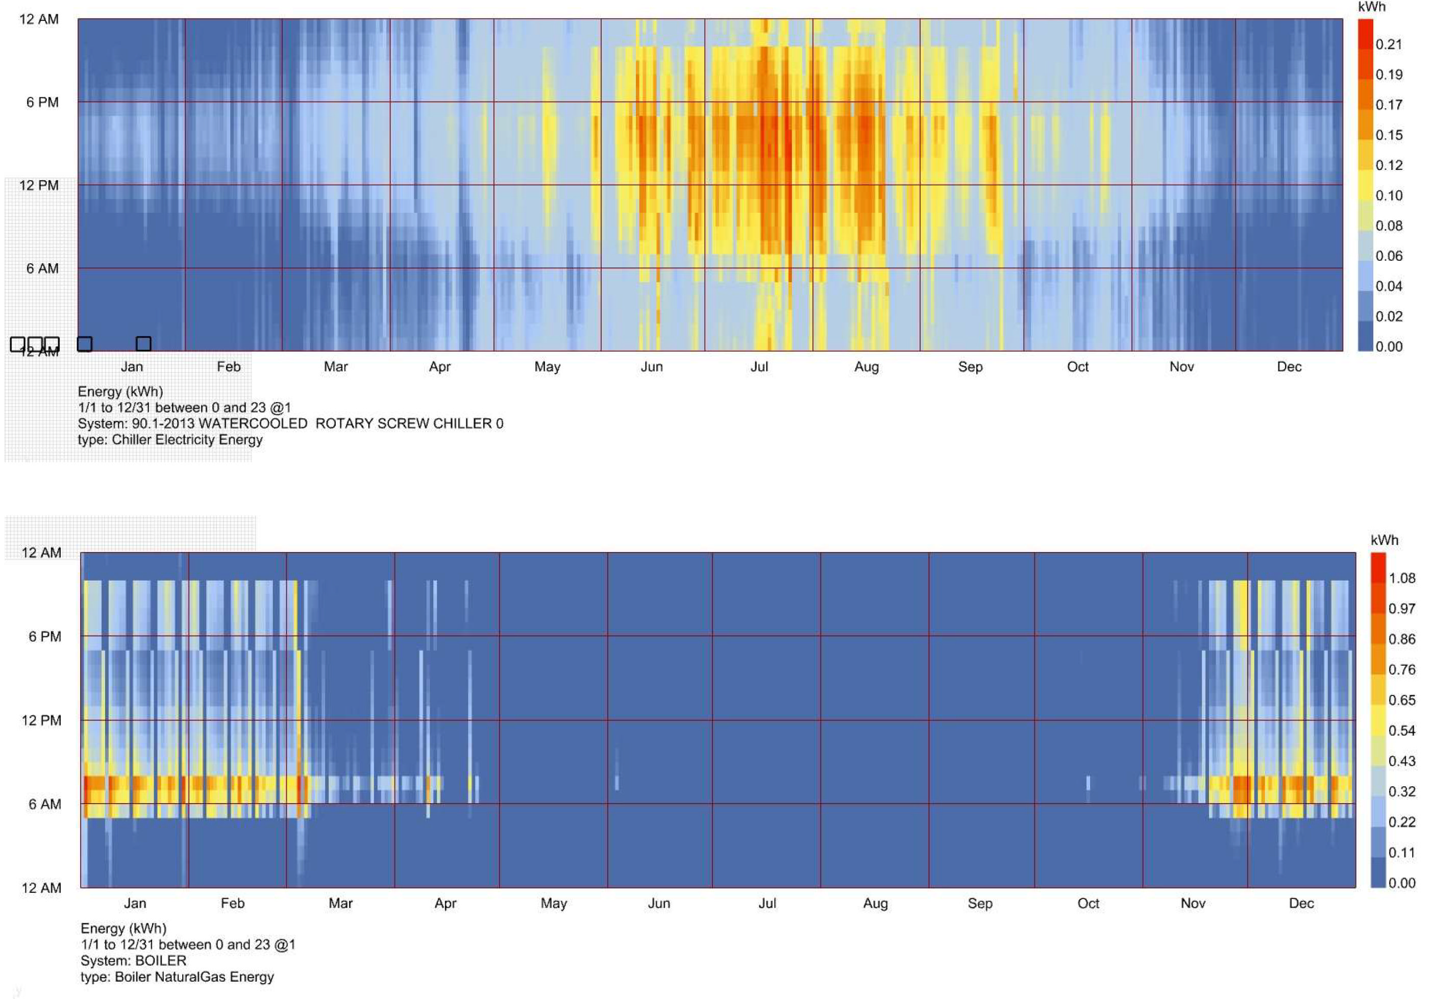The height and width of the screenshot is (999, 1433).
Task: Select the 0.65 value in the boiler legend
Action: (x=1402, y=700)
